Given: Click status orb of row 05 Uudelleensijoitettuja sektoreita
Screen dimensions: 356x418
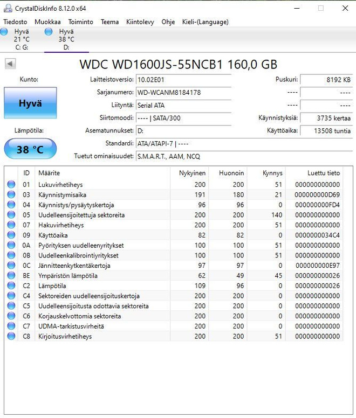Looking at the screenshot, I should [11, 215].
